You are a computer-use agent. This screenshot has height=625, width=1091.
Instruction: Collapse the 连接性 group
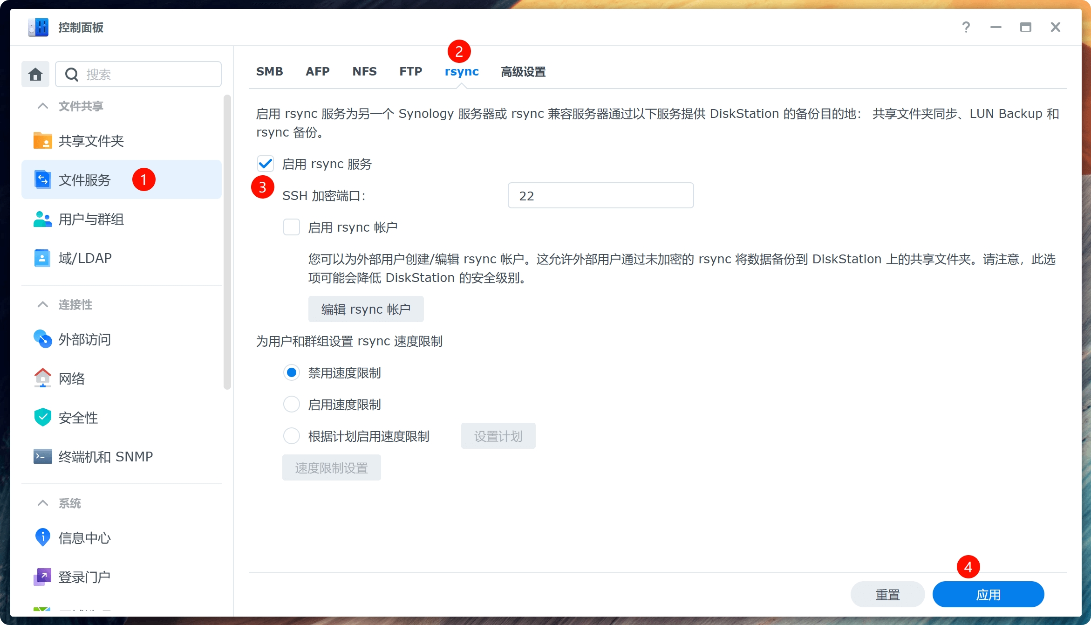42,304
